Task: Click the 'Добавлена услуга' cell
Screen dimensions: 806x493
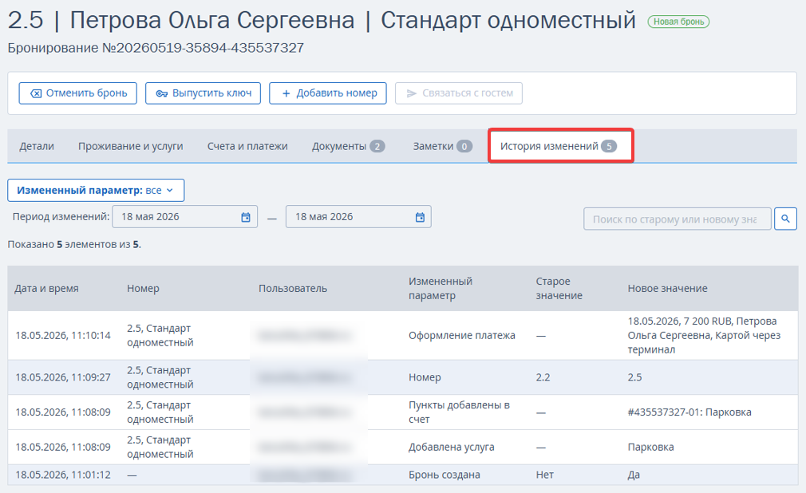Action: [452, 447]
